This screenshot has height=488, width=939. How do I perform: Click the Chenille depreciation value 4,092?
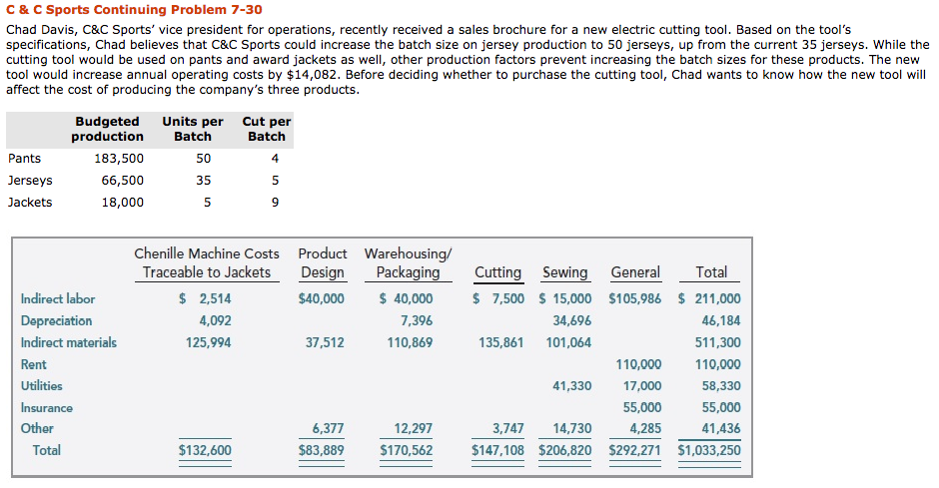click(x=215, y=321)
